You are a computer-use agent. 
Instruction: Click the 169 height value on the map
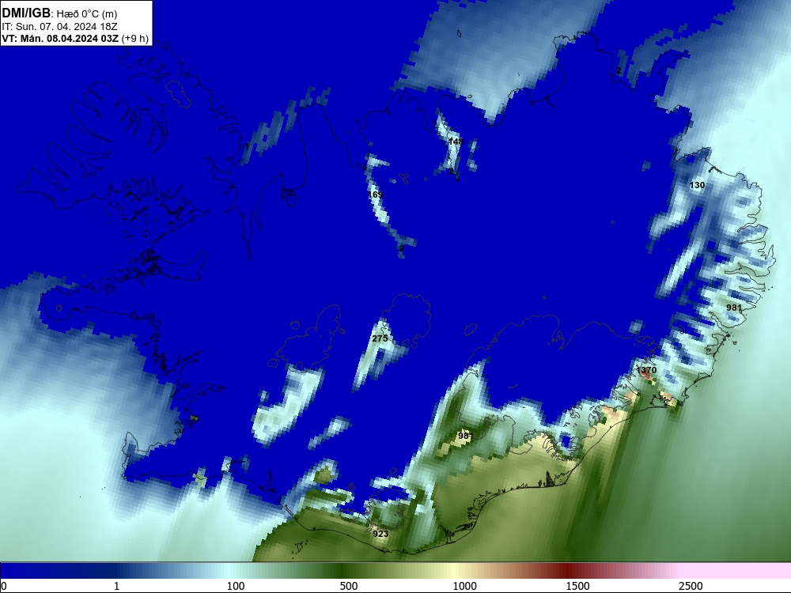(375, 195)
